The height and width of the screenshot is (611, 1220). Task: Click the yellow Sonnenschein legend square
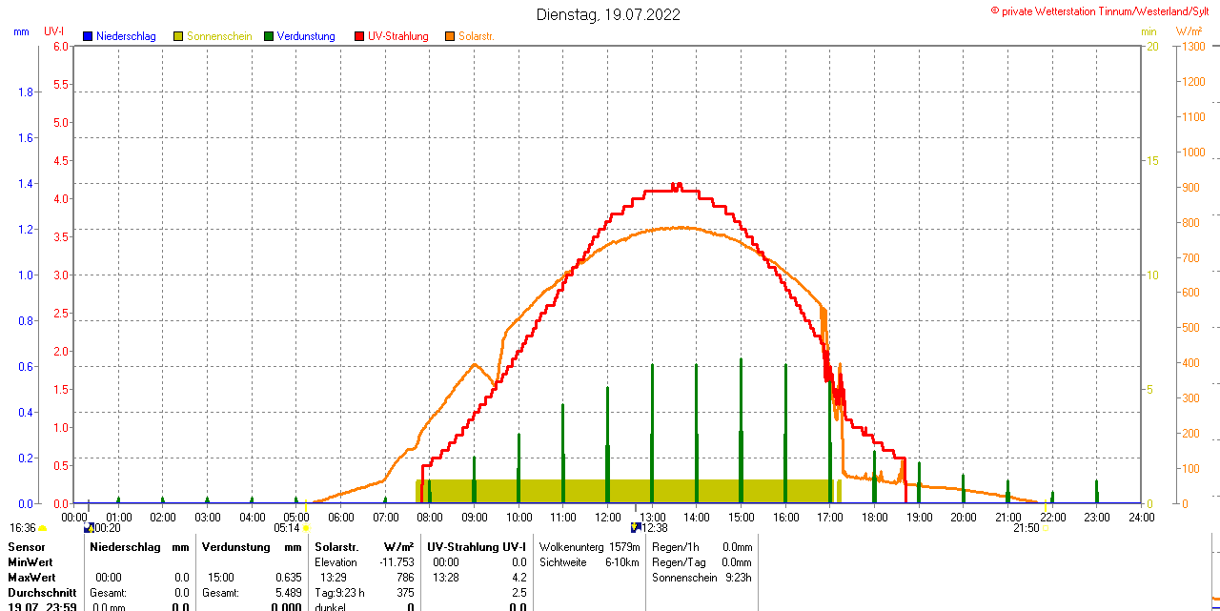coord(178,36)
